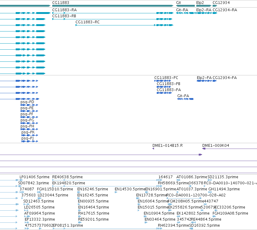This screenshot has height=230, width=257.
Task: Click the CG12934-PA protein label
Action: tap(225, 78)
